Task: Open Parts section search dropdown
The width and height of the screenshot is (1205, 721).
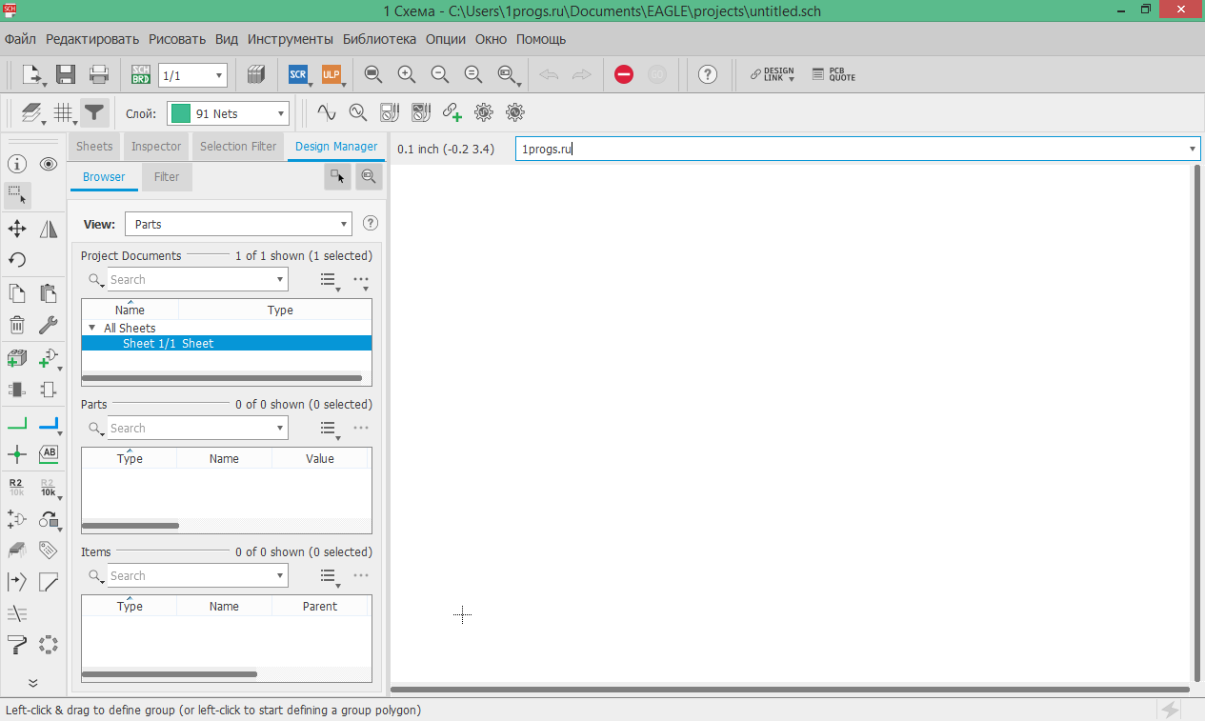Action: pyautogui.click(x=281, y=429)
